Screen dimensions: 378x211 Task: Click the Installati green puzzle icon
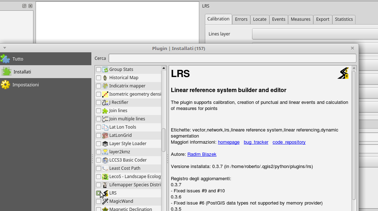tap(6, 72)
